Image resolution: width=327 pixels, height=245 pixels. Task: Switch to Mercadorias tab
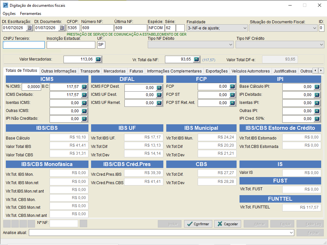point(114,71)
